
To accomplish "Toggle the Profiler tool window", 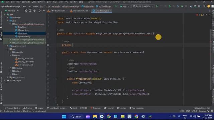I will coord(28,108).
